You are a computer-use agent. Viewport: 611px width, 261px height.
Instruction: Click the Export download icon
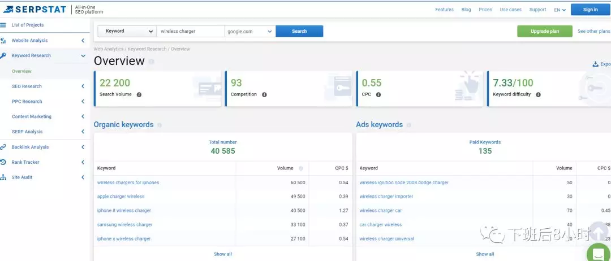[595, 64]
